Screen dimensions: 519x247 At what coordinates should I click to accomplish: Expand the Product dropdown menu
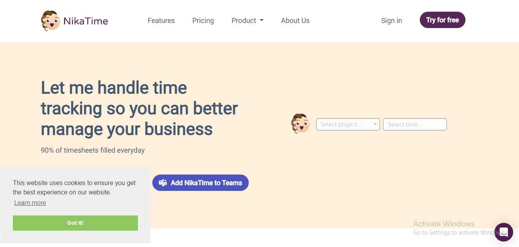[x=247, y=21]
